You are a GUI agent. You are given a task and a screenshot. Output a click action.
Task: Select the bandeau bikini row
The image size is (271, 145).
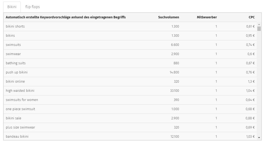point(130,136)
